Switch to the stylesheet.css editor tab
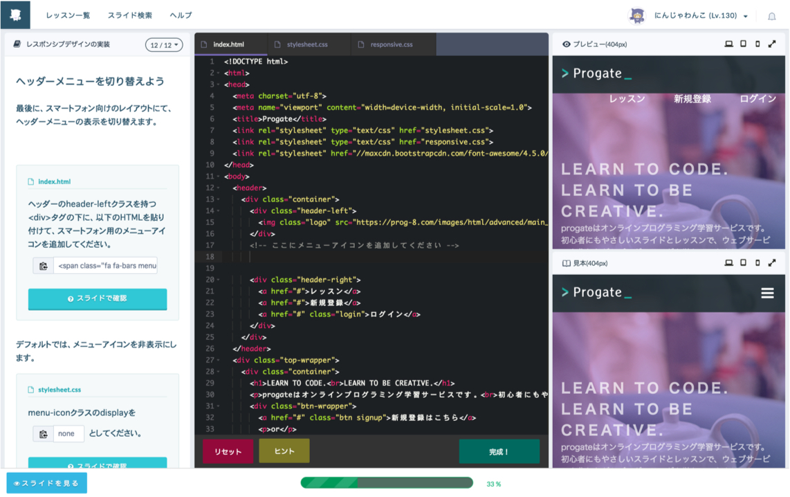Image resolution: width=790 pixels, height=497 pixels. click(x=309, y=44)
